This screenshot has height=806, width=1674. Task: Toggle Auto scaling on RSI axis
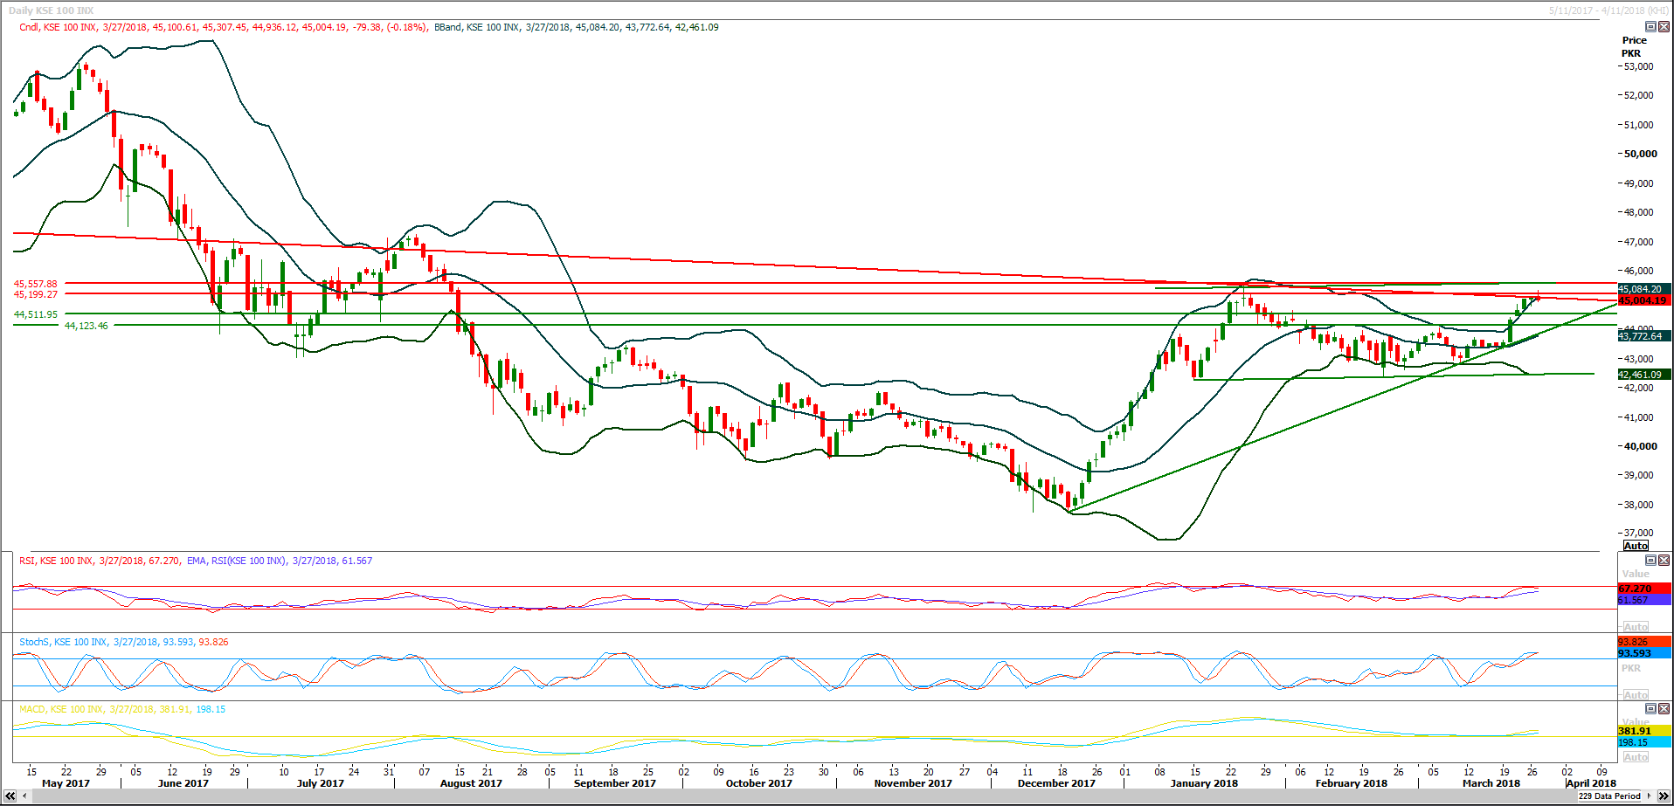click(x=1636, y=627)
